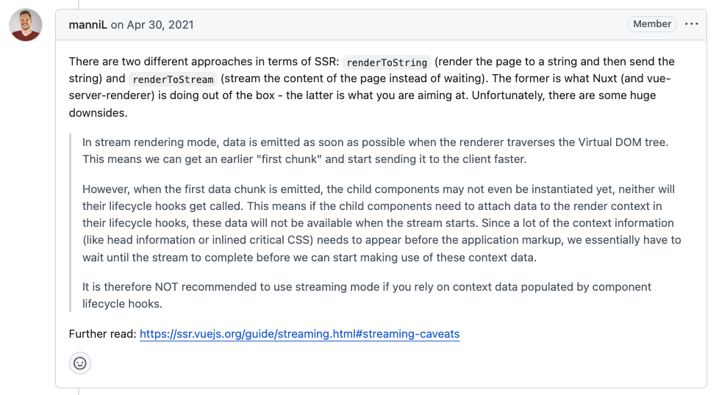719x395 pixels.
Task: Click the word 'downsides.' in the comment
Action: [x=98, y=113]
